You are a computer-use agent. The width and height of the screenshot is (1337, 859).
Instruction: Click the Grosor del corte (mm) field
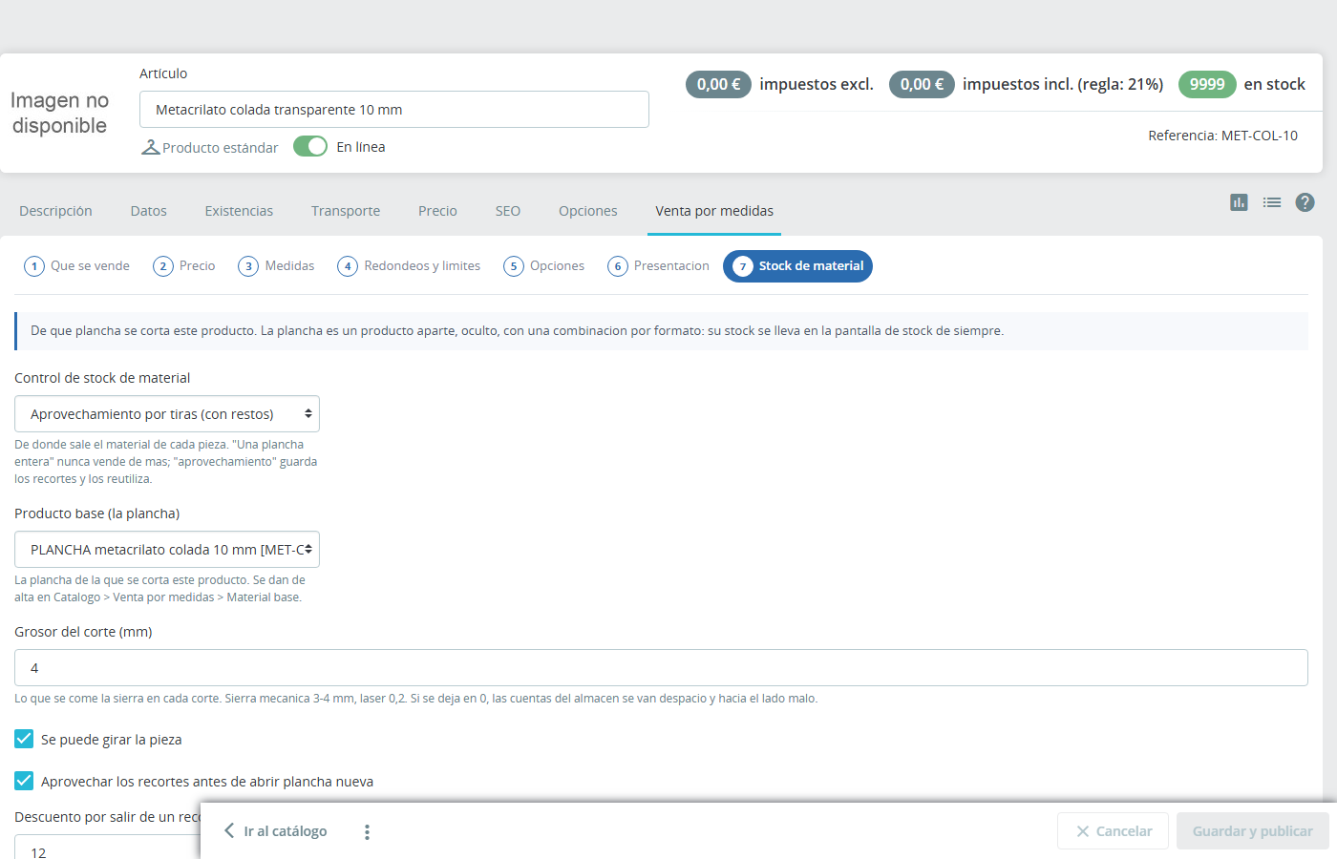tap(661, 668)
